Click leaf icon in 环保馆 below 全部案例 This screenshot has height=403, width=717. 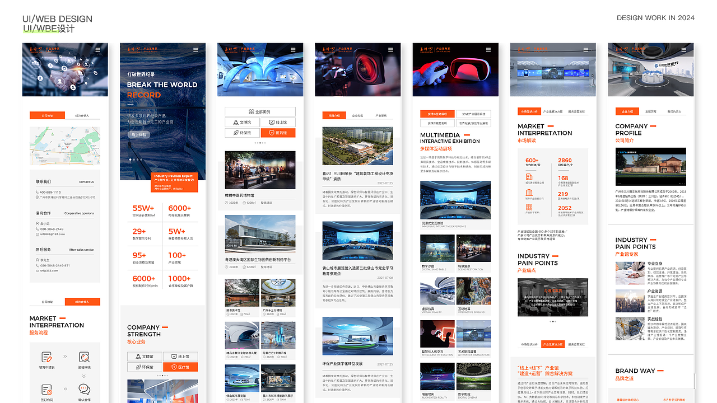(x=235, y=133)
